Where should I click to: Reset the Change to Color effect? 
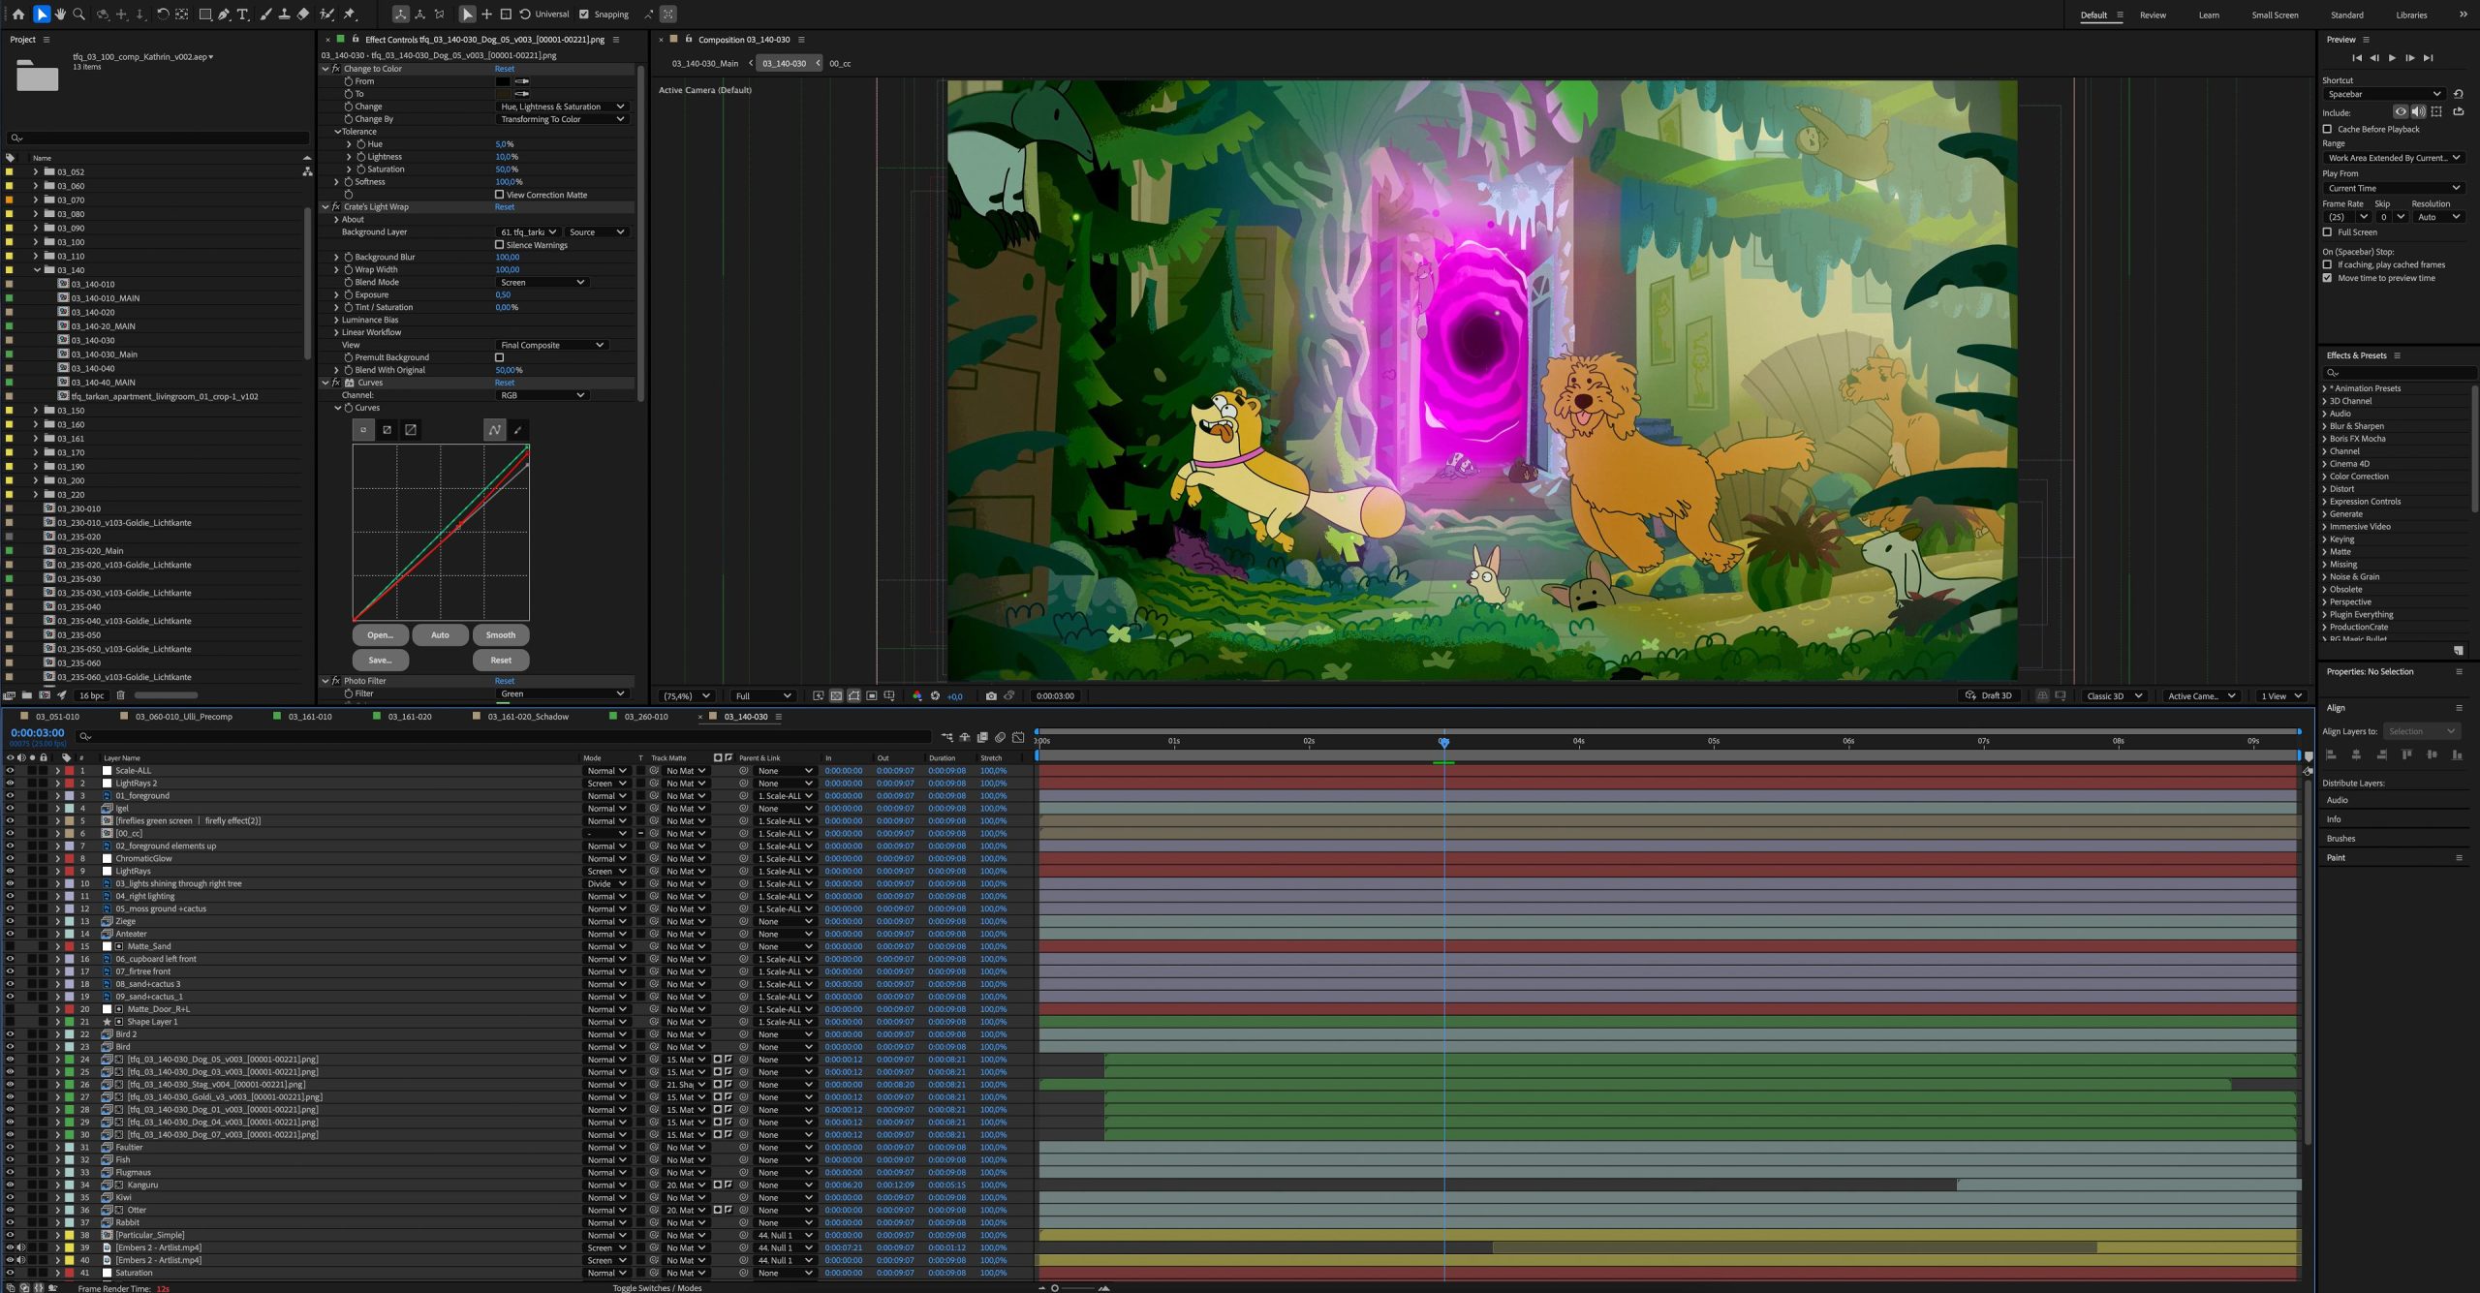(x=504, y=69)
